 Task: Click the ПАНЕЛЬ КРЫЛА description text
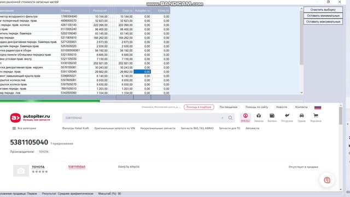(x=129, y=167)
